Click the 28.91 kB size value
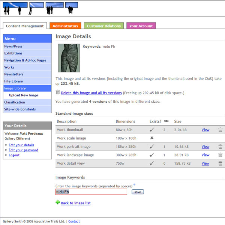Screen dimensions: 225x225 coord(181,155)
